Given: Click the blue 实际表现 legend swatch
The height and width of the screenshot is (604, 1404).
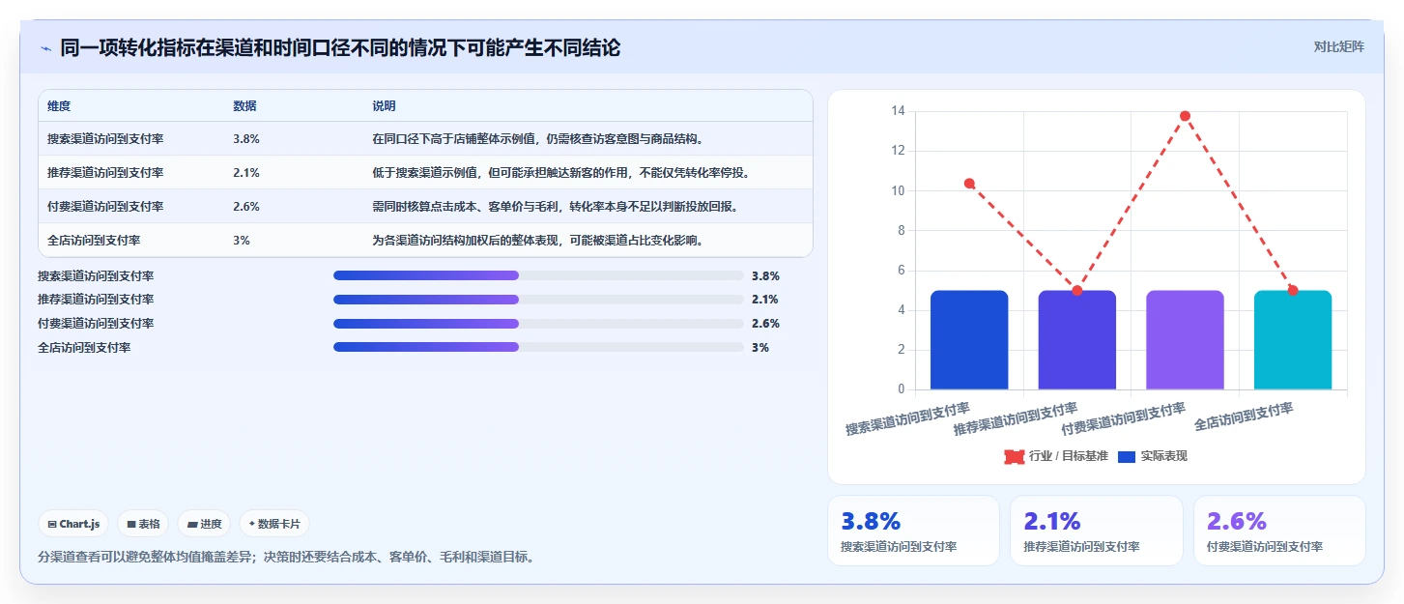Looking at the screenshot, I should point(1127,456).
